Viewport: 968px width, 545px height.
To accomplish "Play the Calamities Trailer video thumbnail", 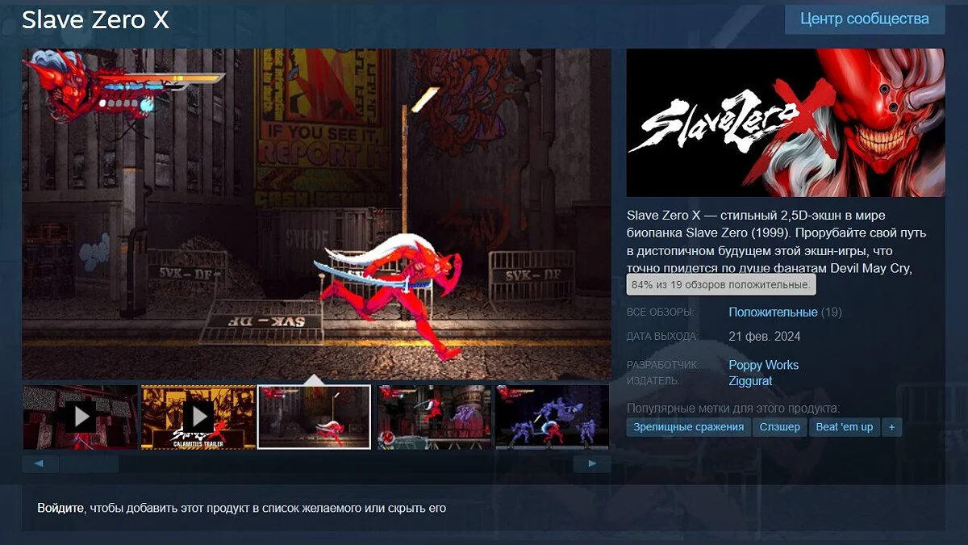I will (198, 417).
